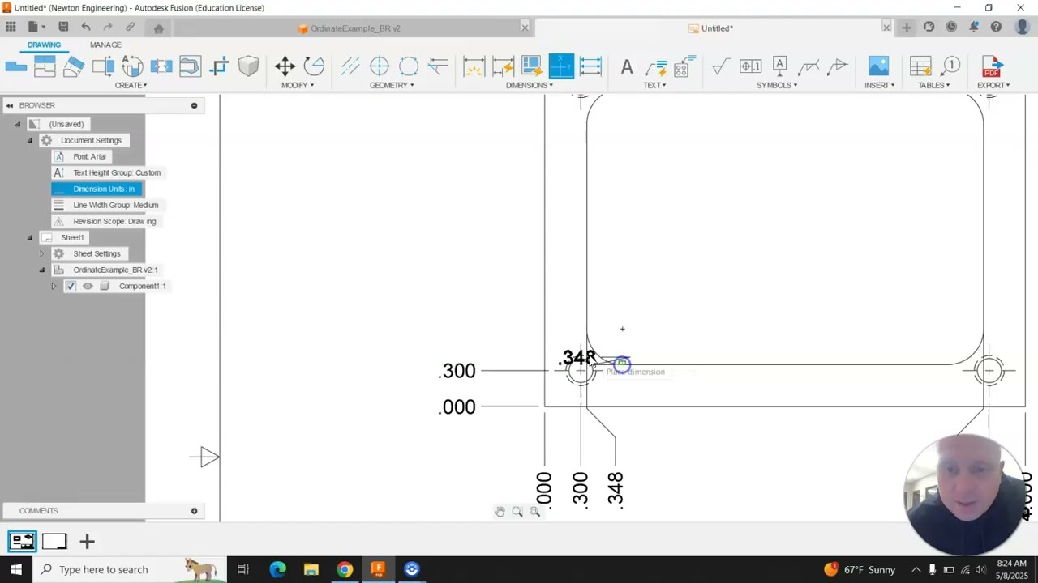Expand the Sheet Settings tree node
1038x583 pixels.
pos(42,253)
